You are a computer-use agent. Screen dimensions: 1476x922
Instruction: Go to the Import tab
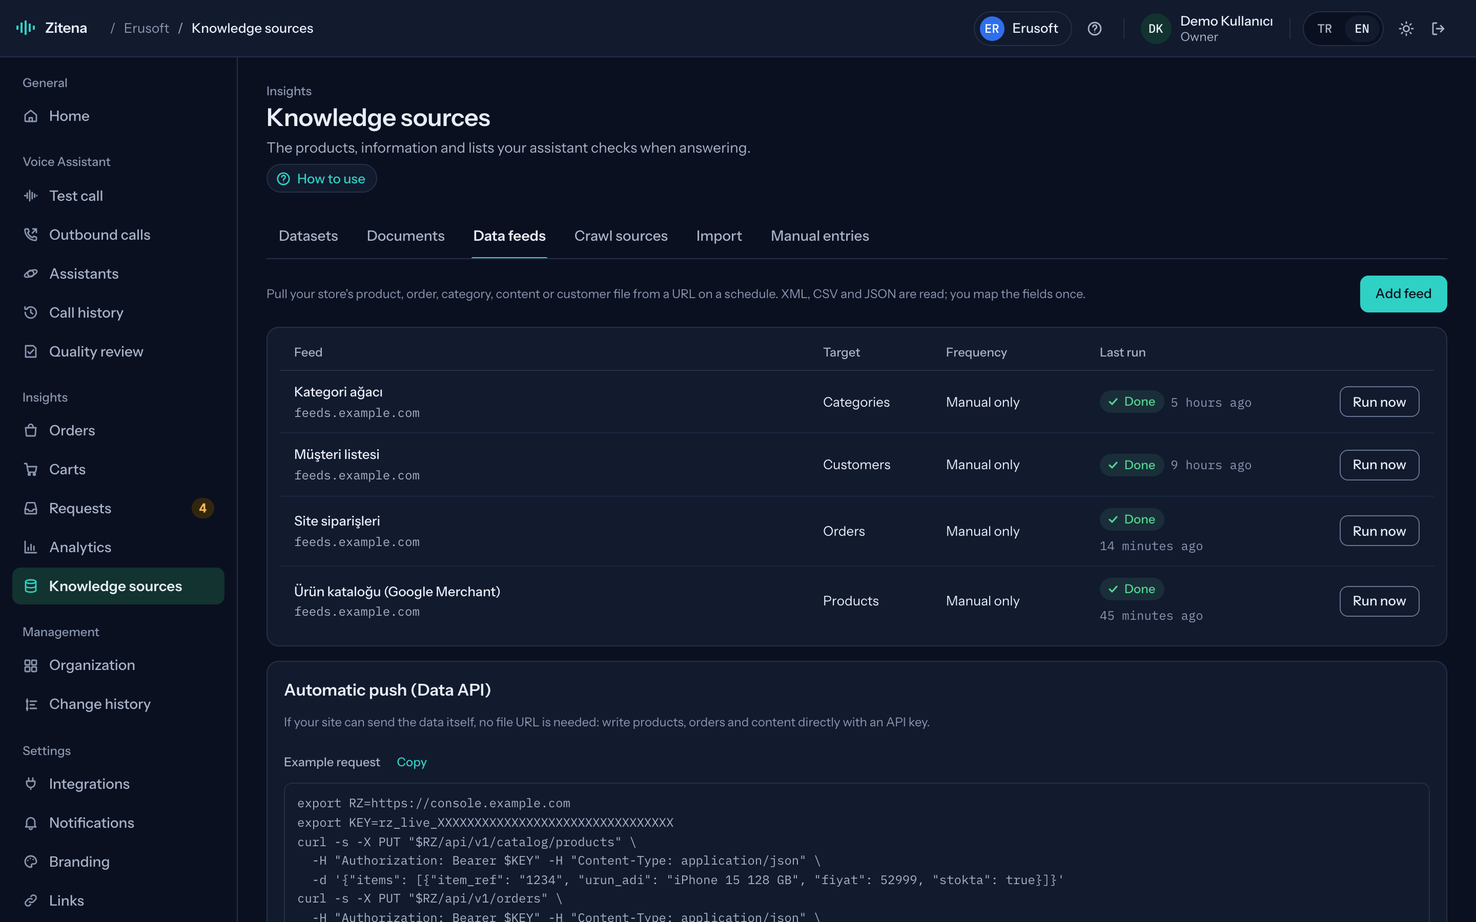click(x=719, y=236)
